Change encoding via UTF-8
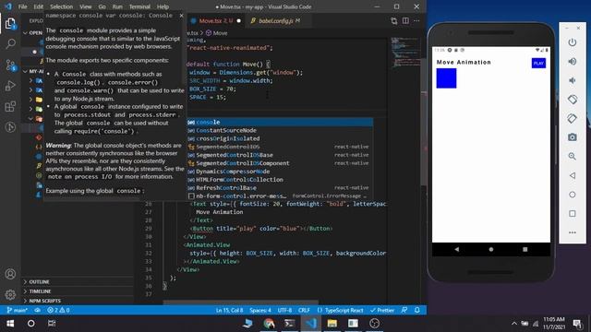Image resolution: width=591 pixels, height=332 pixels. pos(284,310)
